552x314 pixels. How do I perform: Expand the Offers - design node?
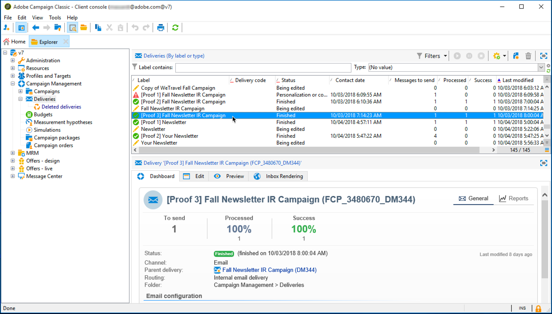13,161
